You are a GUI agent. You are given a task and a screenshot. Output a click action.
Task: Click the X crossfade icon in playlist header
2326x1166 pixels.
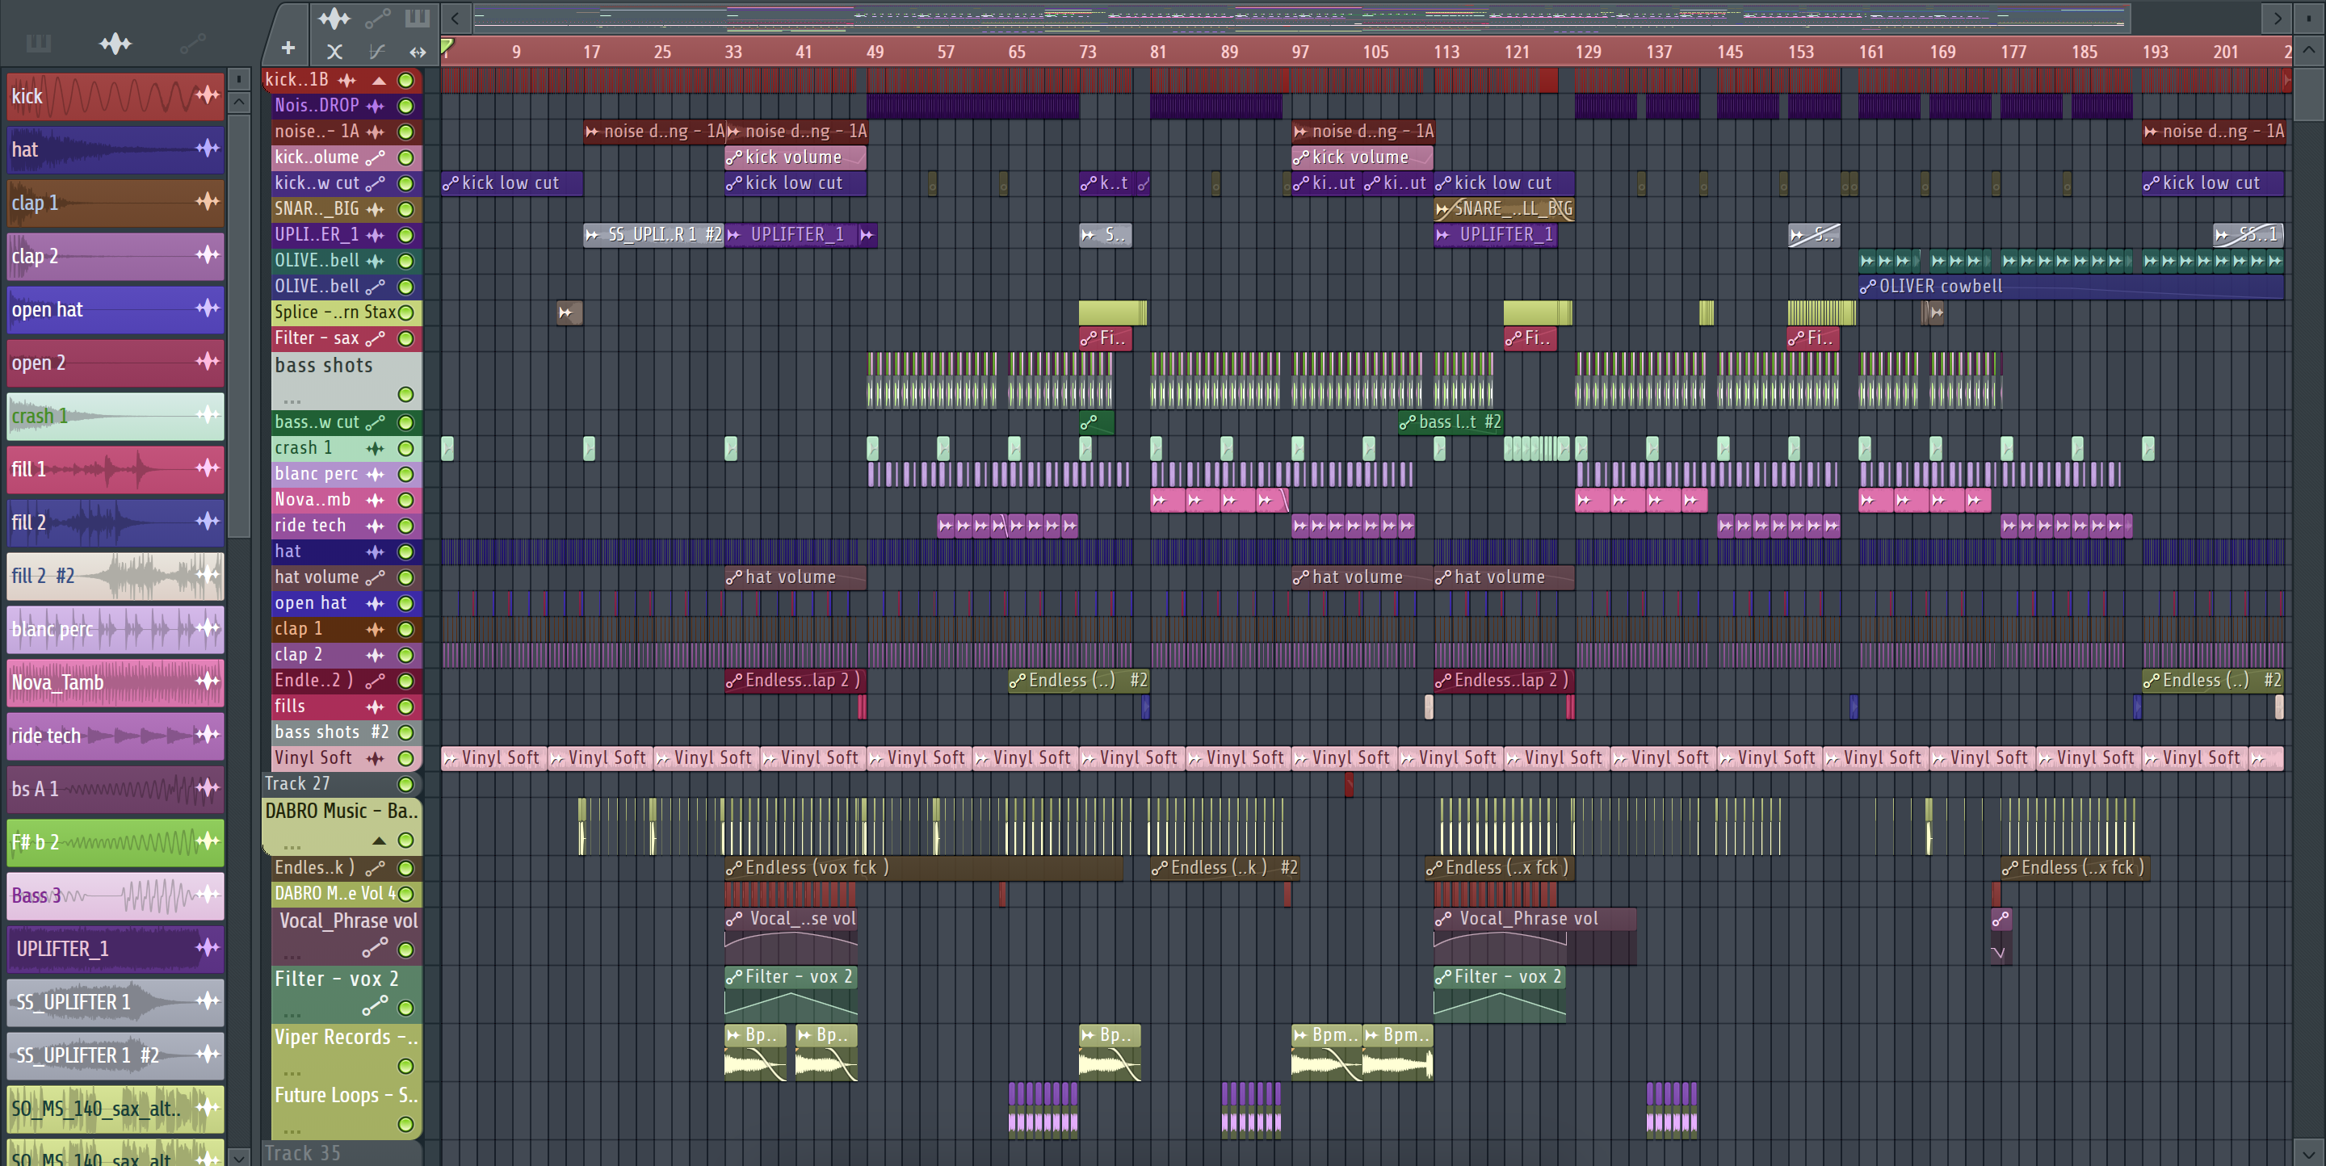[334, 52]
